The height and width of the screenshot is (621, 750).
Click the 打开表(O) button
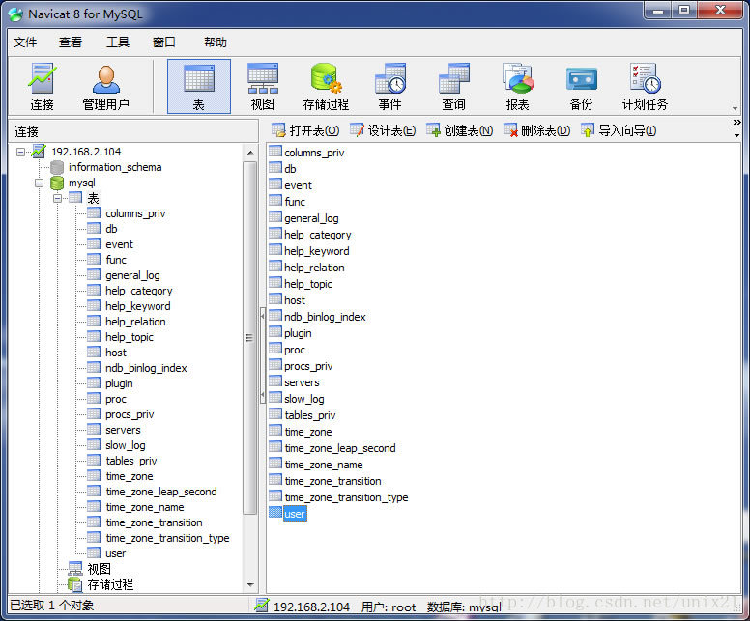pyautogui.click(x=305, y=130)
